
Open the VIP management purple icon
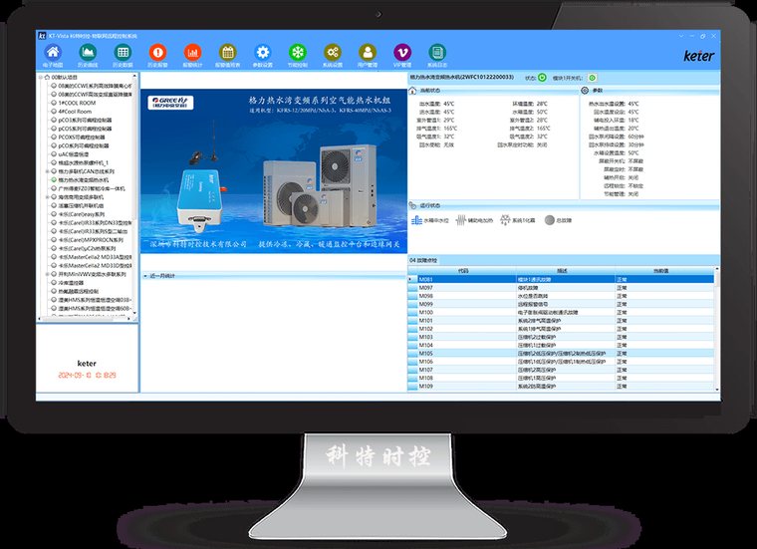point(402,52)
